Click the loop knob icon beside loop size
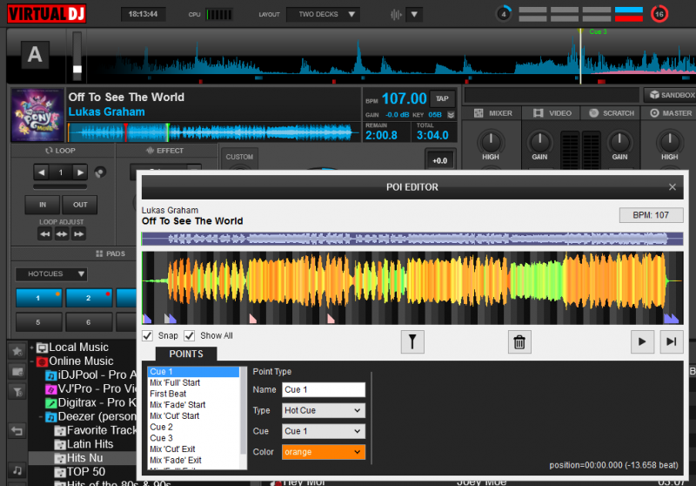Image resolution: width=696 pixels, height=486 pixels. click(100, 172)
